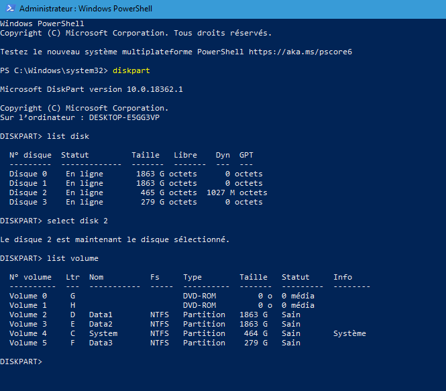Click the PowerShell icon in the title bar
Screen dimensions: 446x391
pos(9,9)
